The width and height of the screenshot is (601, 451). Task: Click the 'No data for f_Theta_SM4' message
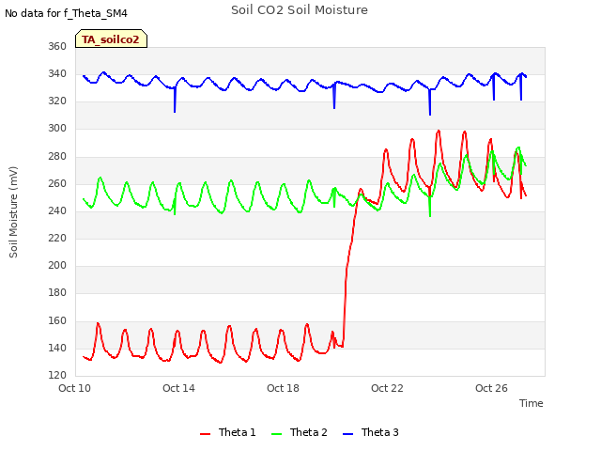click(66, 13)
